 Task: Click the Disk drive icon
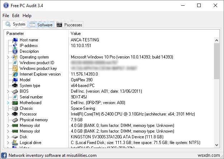(x=15, y=137)
